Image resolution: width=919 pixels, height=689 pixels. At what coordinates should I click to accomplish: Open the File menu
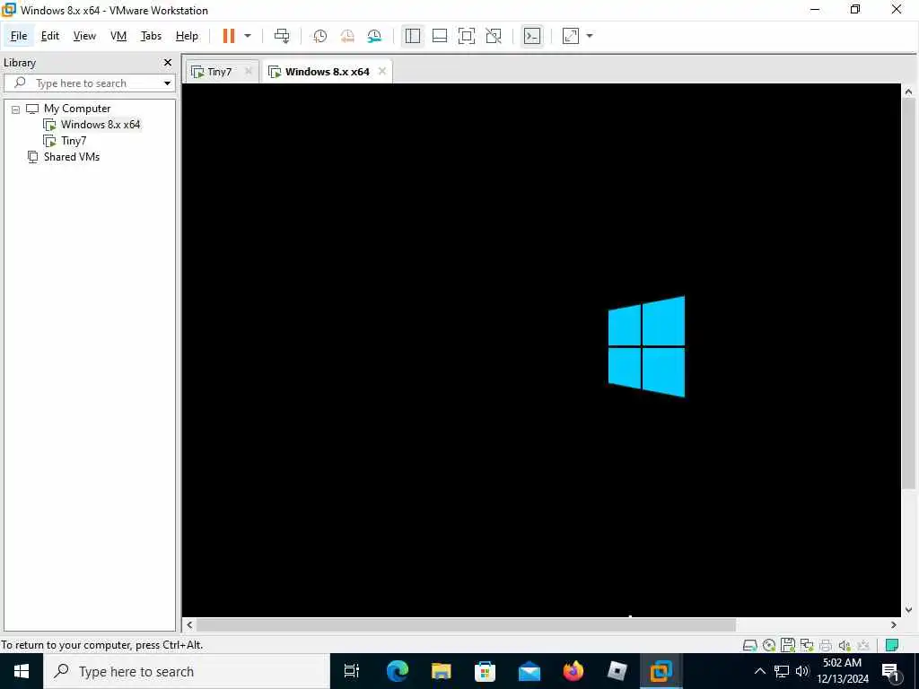pos(19,36)
